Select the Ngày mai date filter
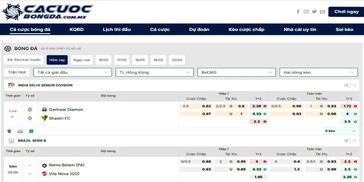 pos(82,60)
